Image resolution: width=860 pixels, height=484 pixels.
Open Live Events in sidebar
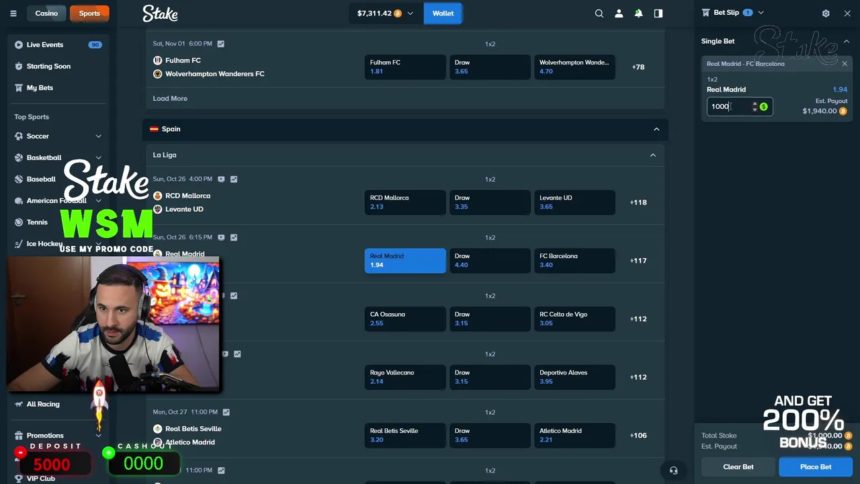58,45
